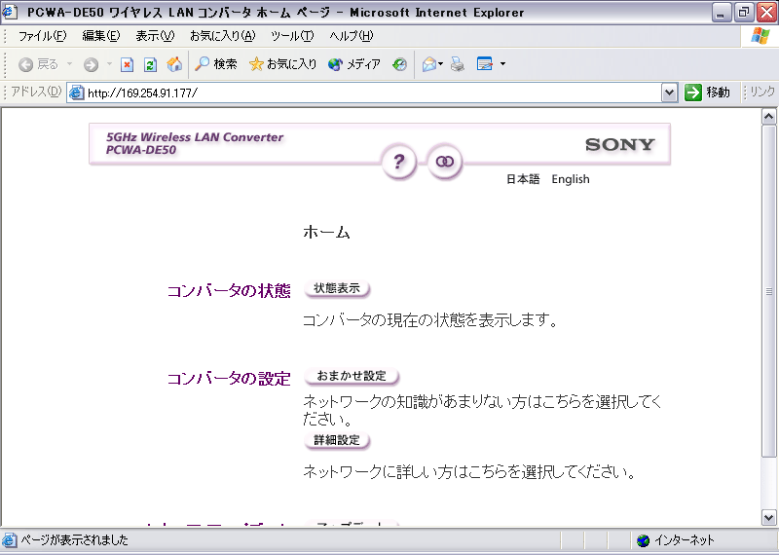Image resolution: width=779 pixels, height=555 pixels.
Task: Open the Help (ヘルプ) menu
Action: (x=352, y=36)
